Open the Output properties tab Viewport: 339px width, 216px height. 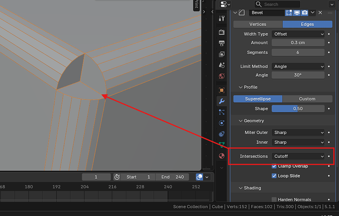click(222, 43)
